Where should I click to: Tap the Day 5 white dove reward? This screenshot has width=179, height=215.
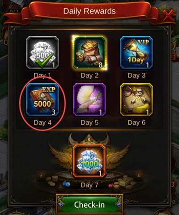tap(89, 100)
